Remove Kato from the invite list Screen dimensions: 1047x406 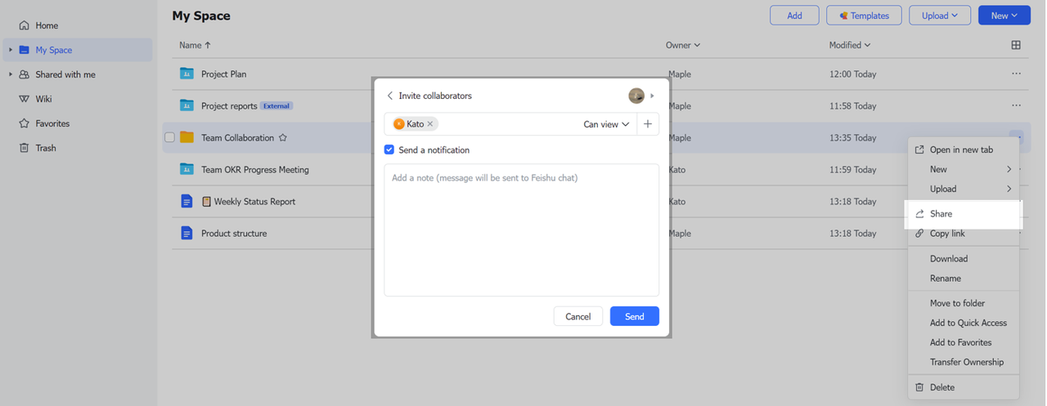click(430, 124)
